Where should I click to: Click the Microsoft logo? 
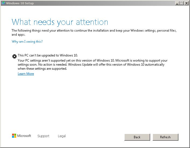pos(22,136)
